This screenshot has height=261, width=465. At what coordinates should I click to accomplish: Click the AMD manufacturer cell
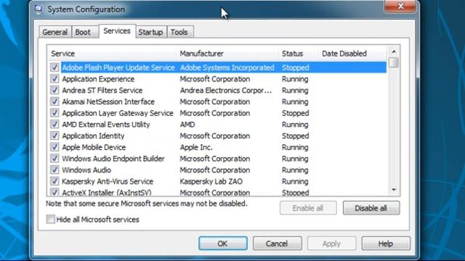tap(187, 125)
